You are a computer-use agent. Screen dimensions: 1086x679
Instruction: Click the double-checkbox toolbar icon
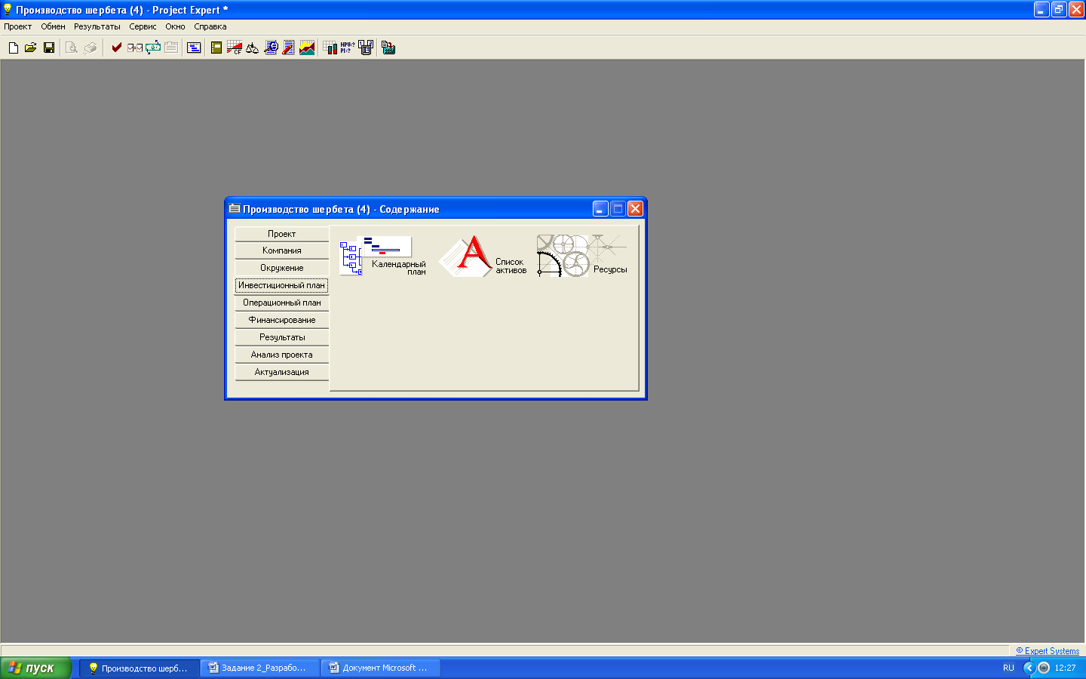pyautogui.click(x=135, y=48)
